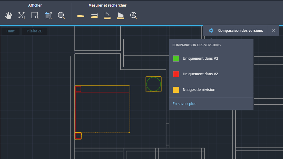Select the quick Measure ruler tool
The height and width of the screenshot is (159, 283).
click(x=81, y=16)
